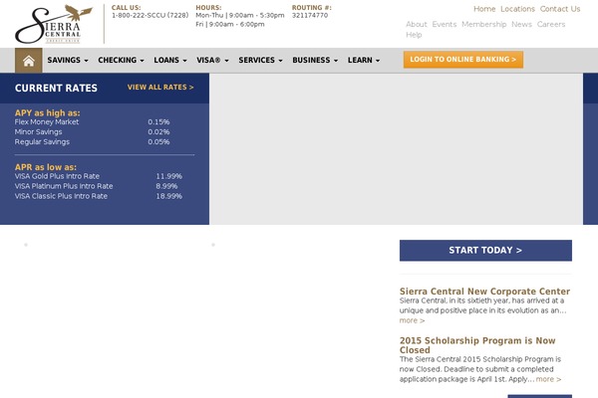This screenshot has width=598, height=398.
Task: Click the Start Today button
Action: (x=485, y=250)
